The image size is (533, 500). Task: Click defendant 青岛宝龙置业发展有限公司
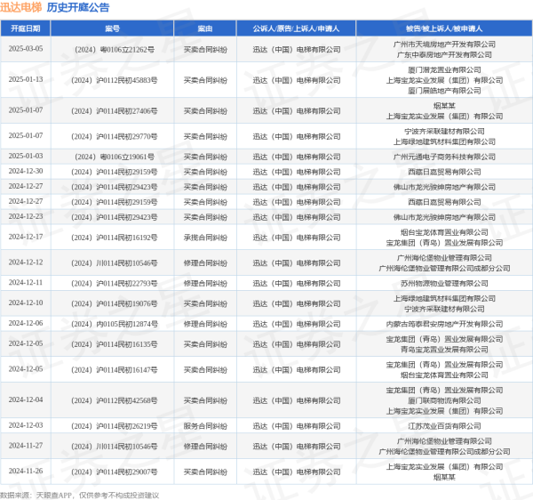[444, 350]
